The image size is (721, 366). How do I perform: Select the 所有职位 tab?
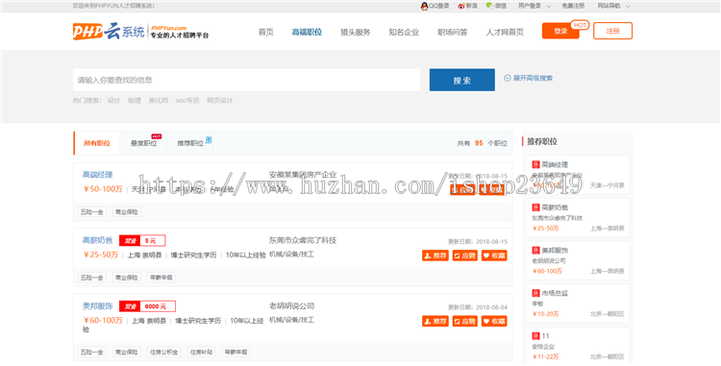(x=97, y=143)
